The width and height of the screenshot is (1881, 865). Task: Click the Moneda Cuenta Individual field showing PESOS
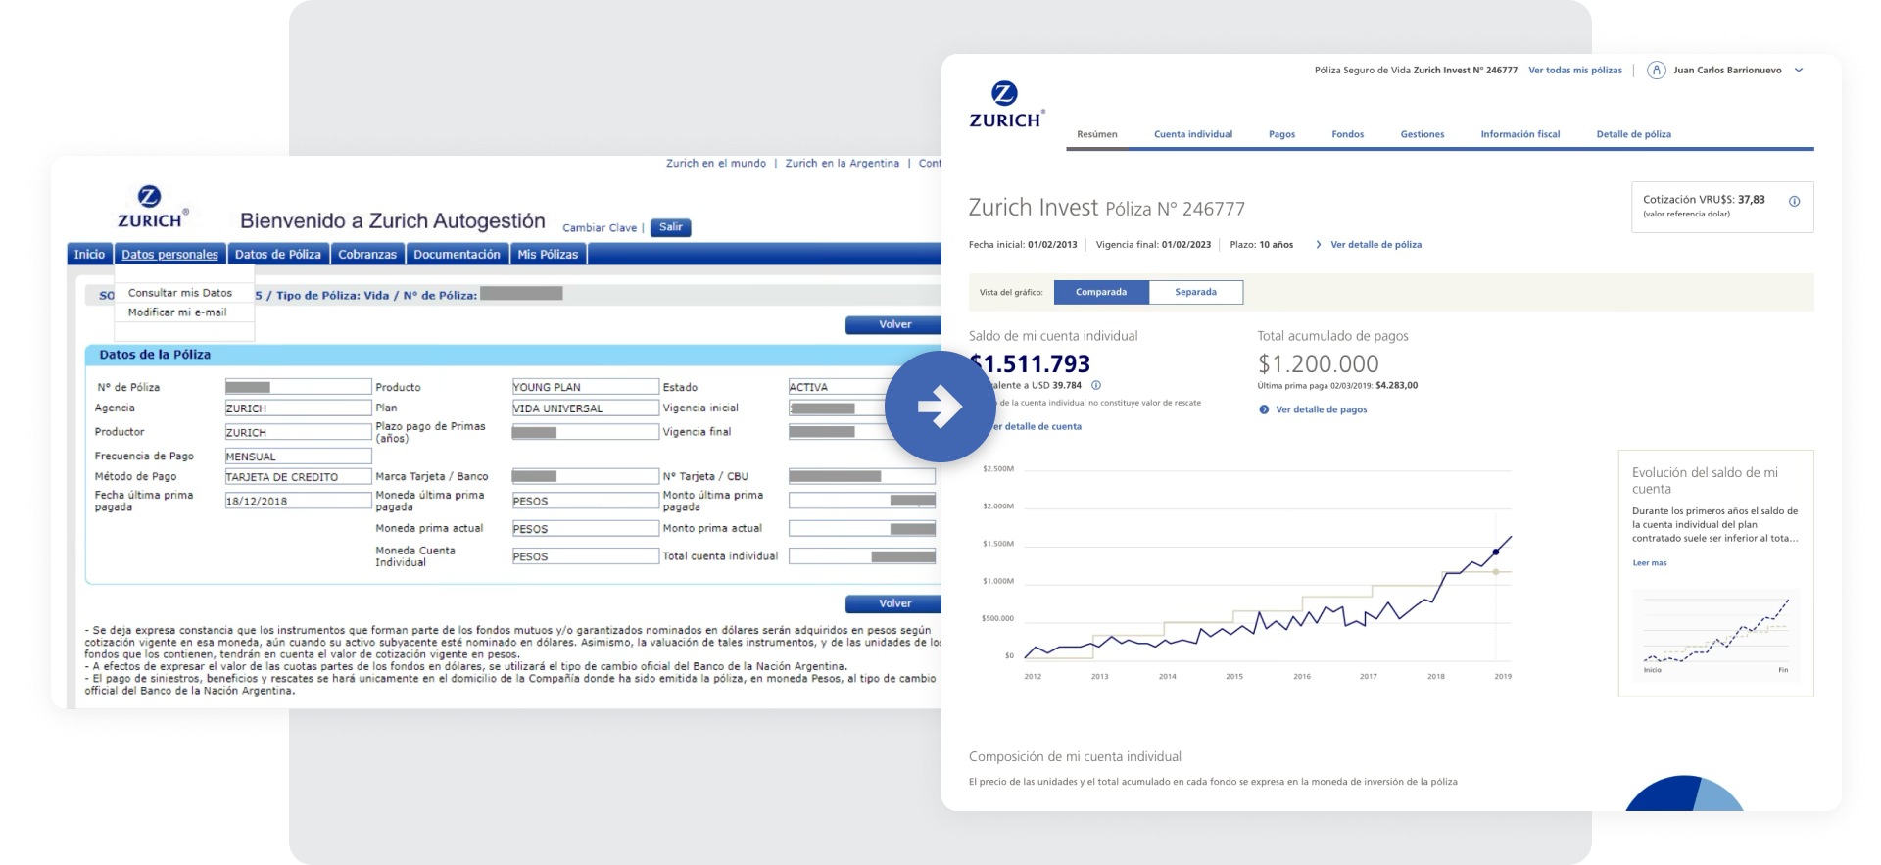point(585,556)
